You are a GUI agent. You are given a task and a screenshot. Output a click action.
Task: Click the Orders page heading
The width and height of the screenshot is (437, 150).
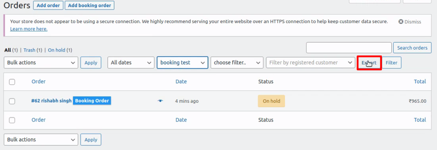[x=17, y=5]
